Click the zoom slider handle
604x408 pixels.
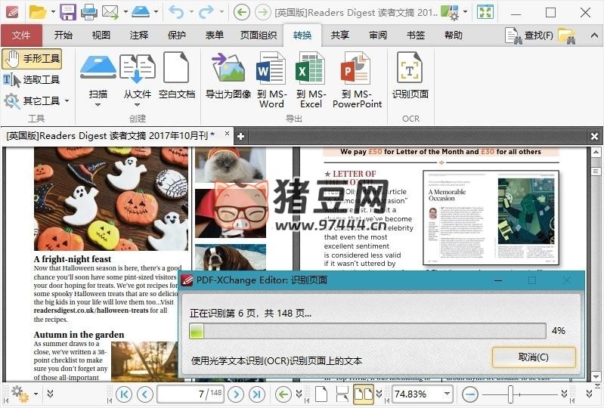[x=512, y=394]
